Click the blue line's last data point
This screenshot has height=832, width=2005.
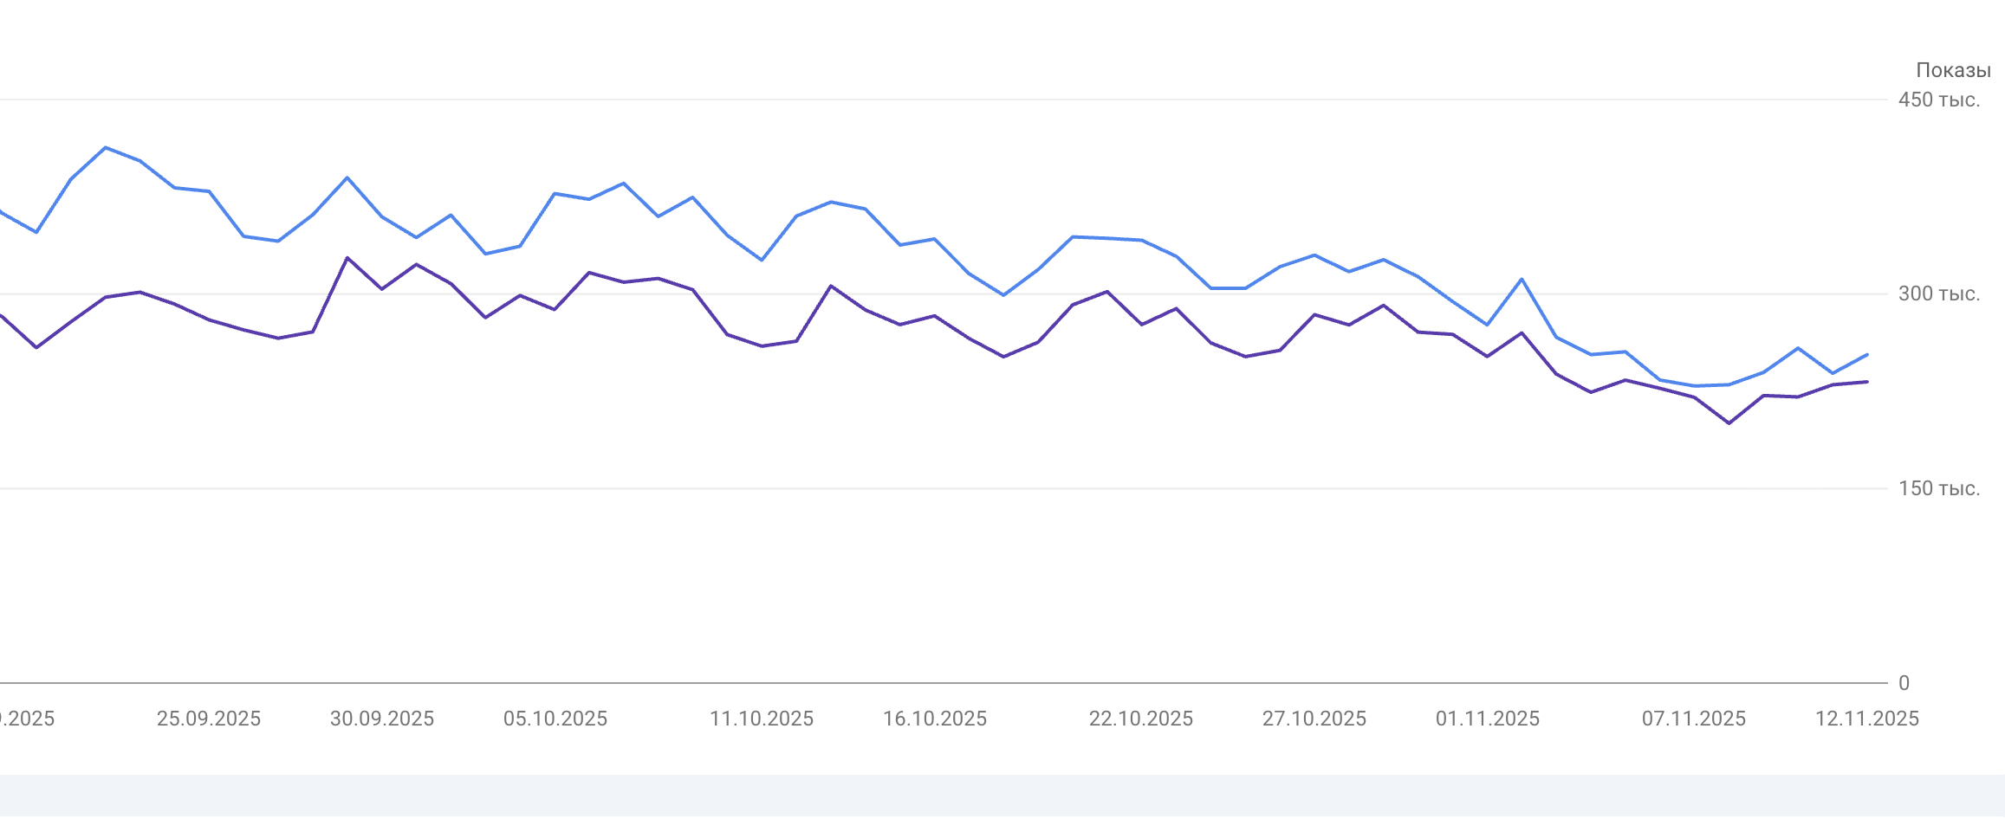pyautogui.click(x=1867, y=354)
